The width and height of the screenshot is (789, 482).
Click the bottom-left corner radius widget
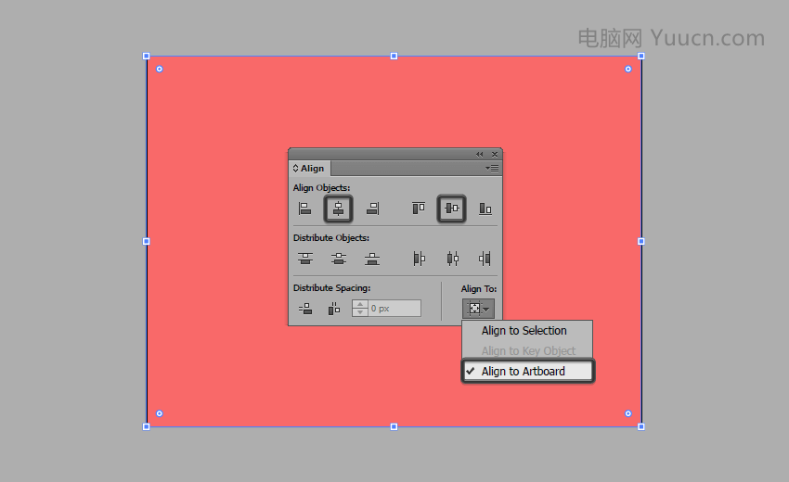(x=160, y=413)
